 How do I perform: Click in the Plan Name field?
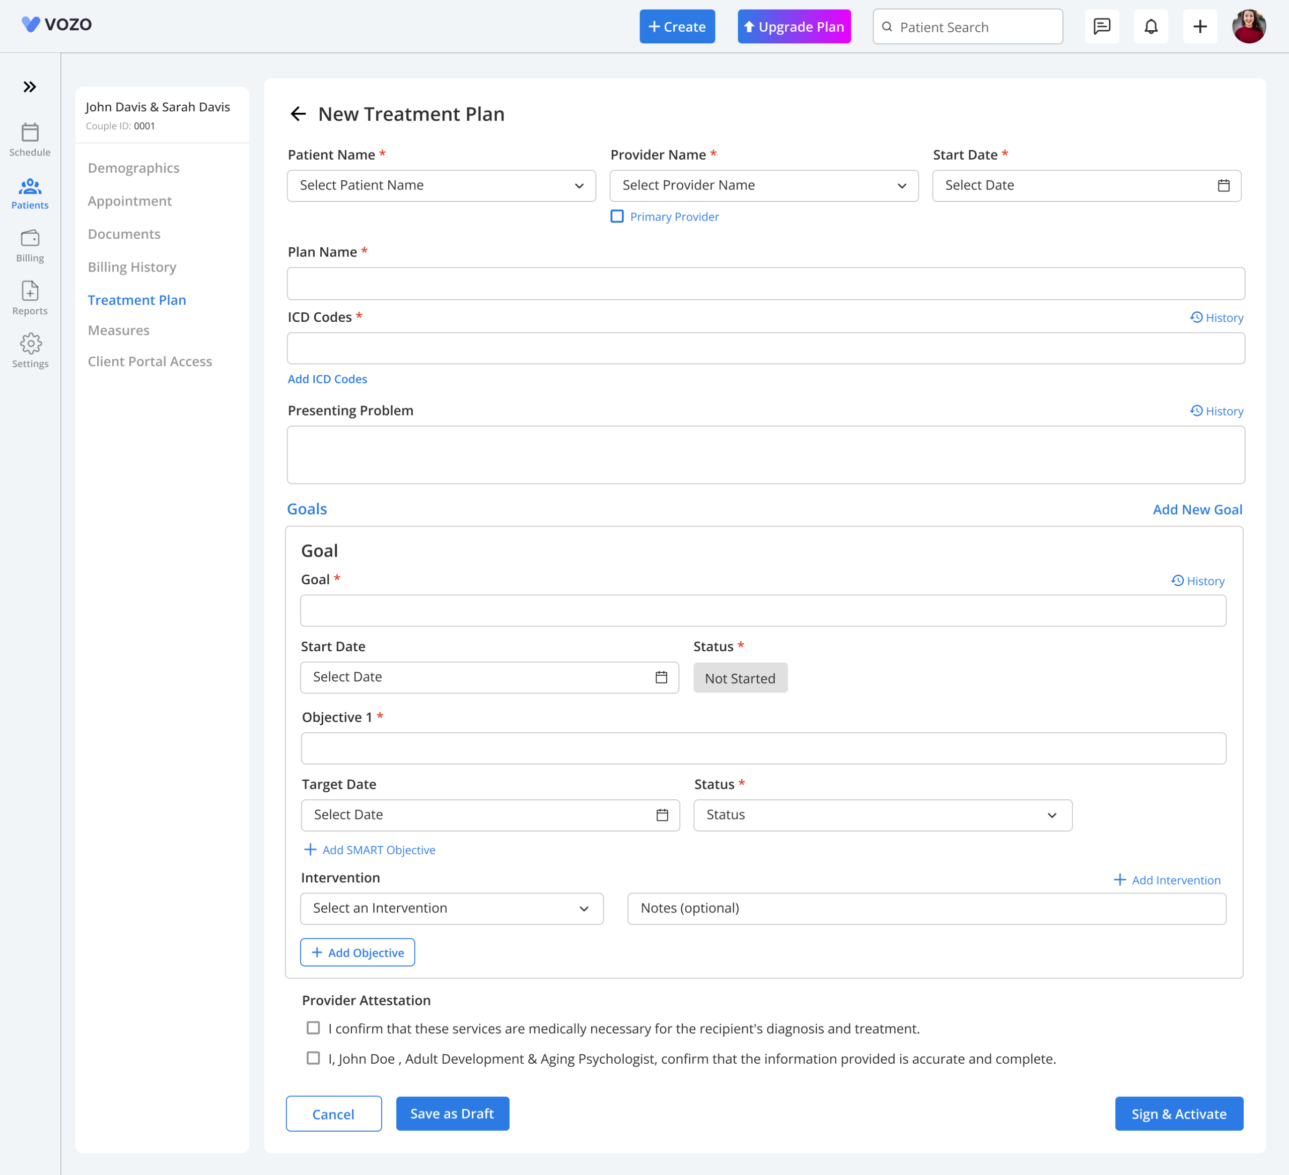tap(765, 284)
